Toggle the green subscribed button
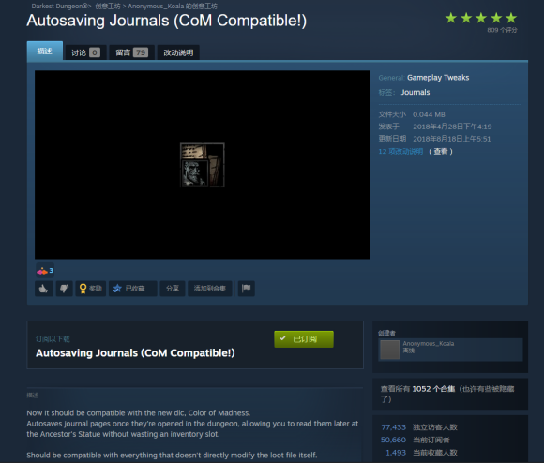Viewport: 544px width, 463px height. point(304,339)
